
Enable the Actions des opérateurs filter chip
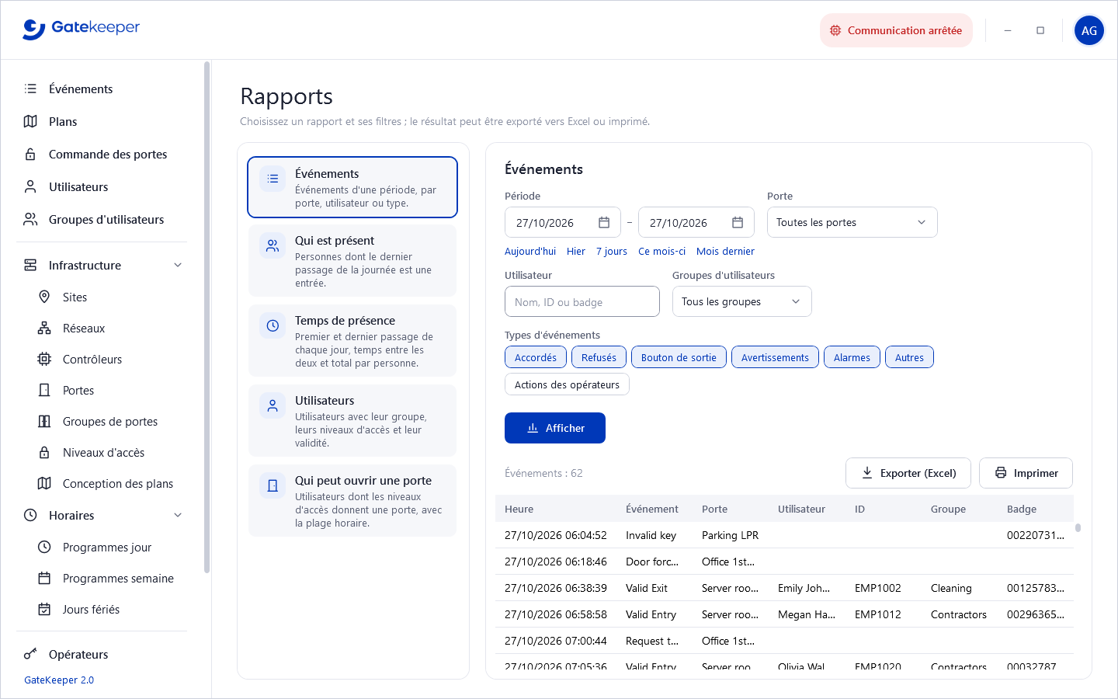[567, 384]
